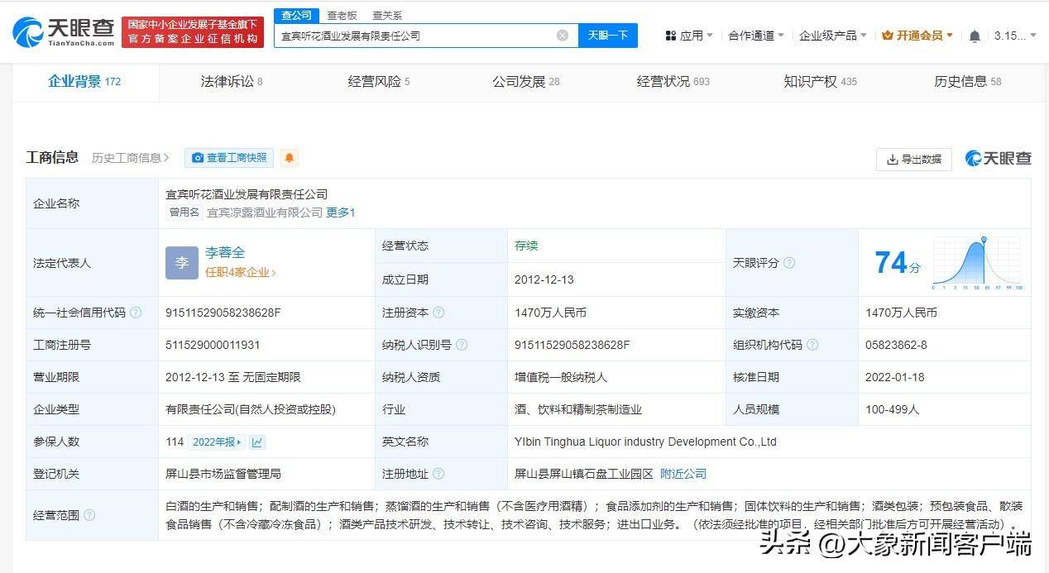Click inside the company search input field

(x=414, y=35)
